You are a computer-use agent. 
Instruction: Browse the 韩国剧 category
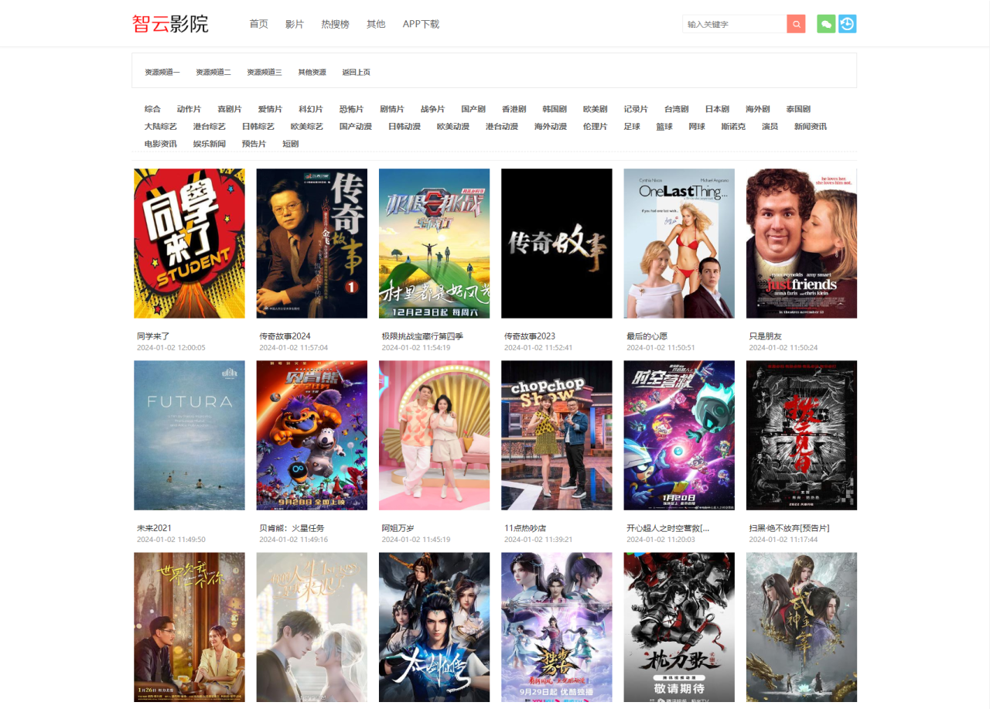[x=554, y=109]
